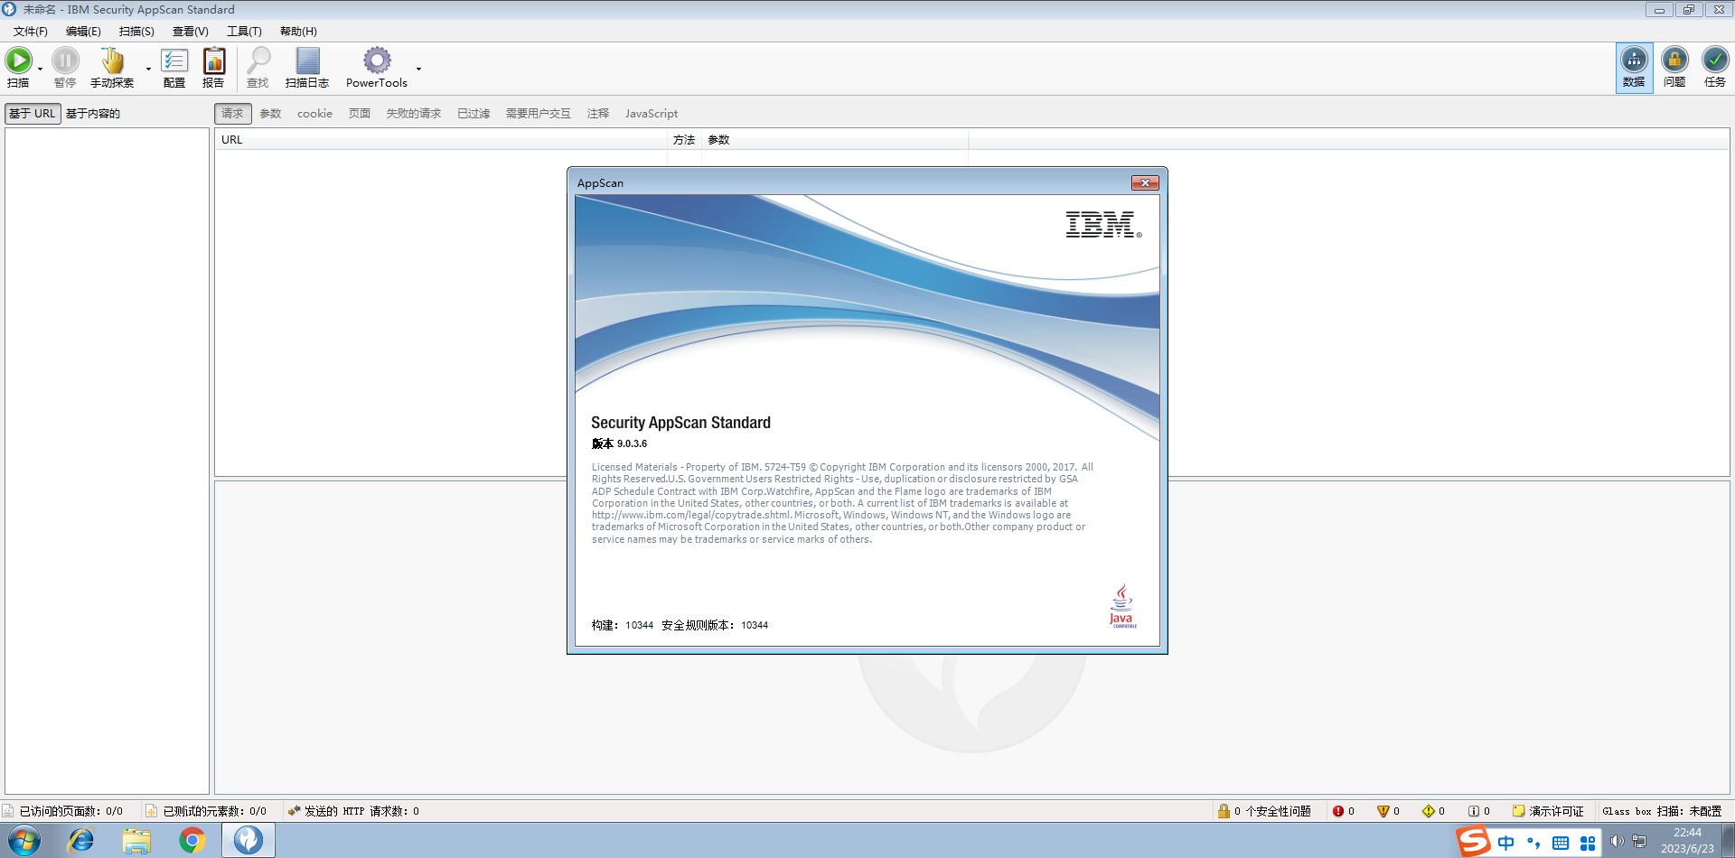This screenshot has width=1735, height=858.
Task: Start a scan with the green Scan button
Action: coord(18,68)
